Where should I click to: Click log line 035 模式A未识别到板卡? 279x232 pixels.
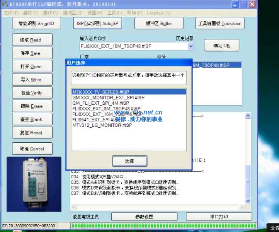click(125, 182)
